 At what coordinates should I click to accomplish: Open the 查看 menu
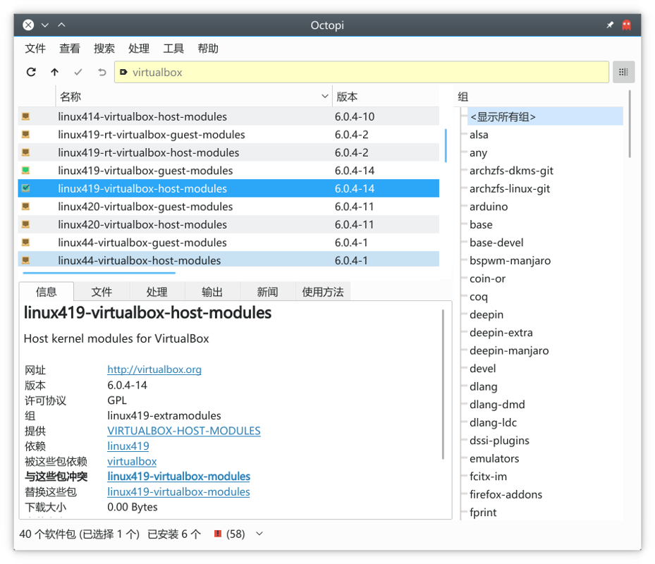click(69, 49)
